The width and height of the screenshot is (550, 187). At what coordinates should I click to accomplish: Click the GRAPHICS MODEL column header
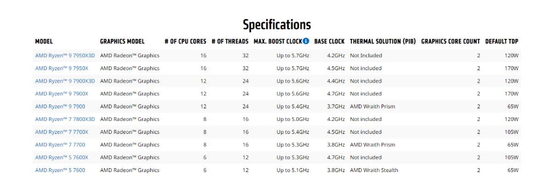(122, 42)
